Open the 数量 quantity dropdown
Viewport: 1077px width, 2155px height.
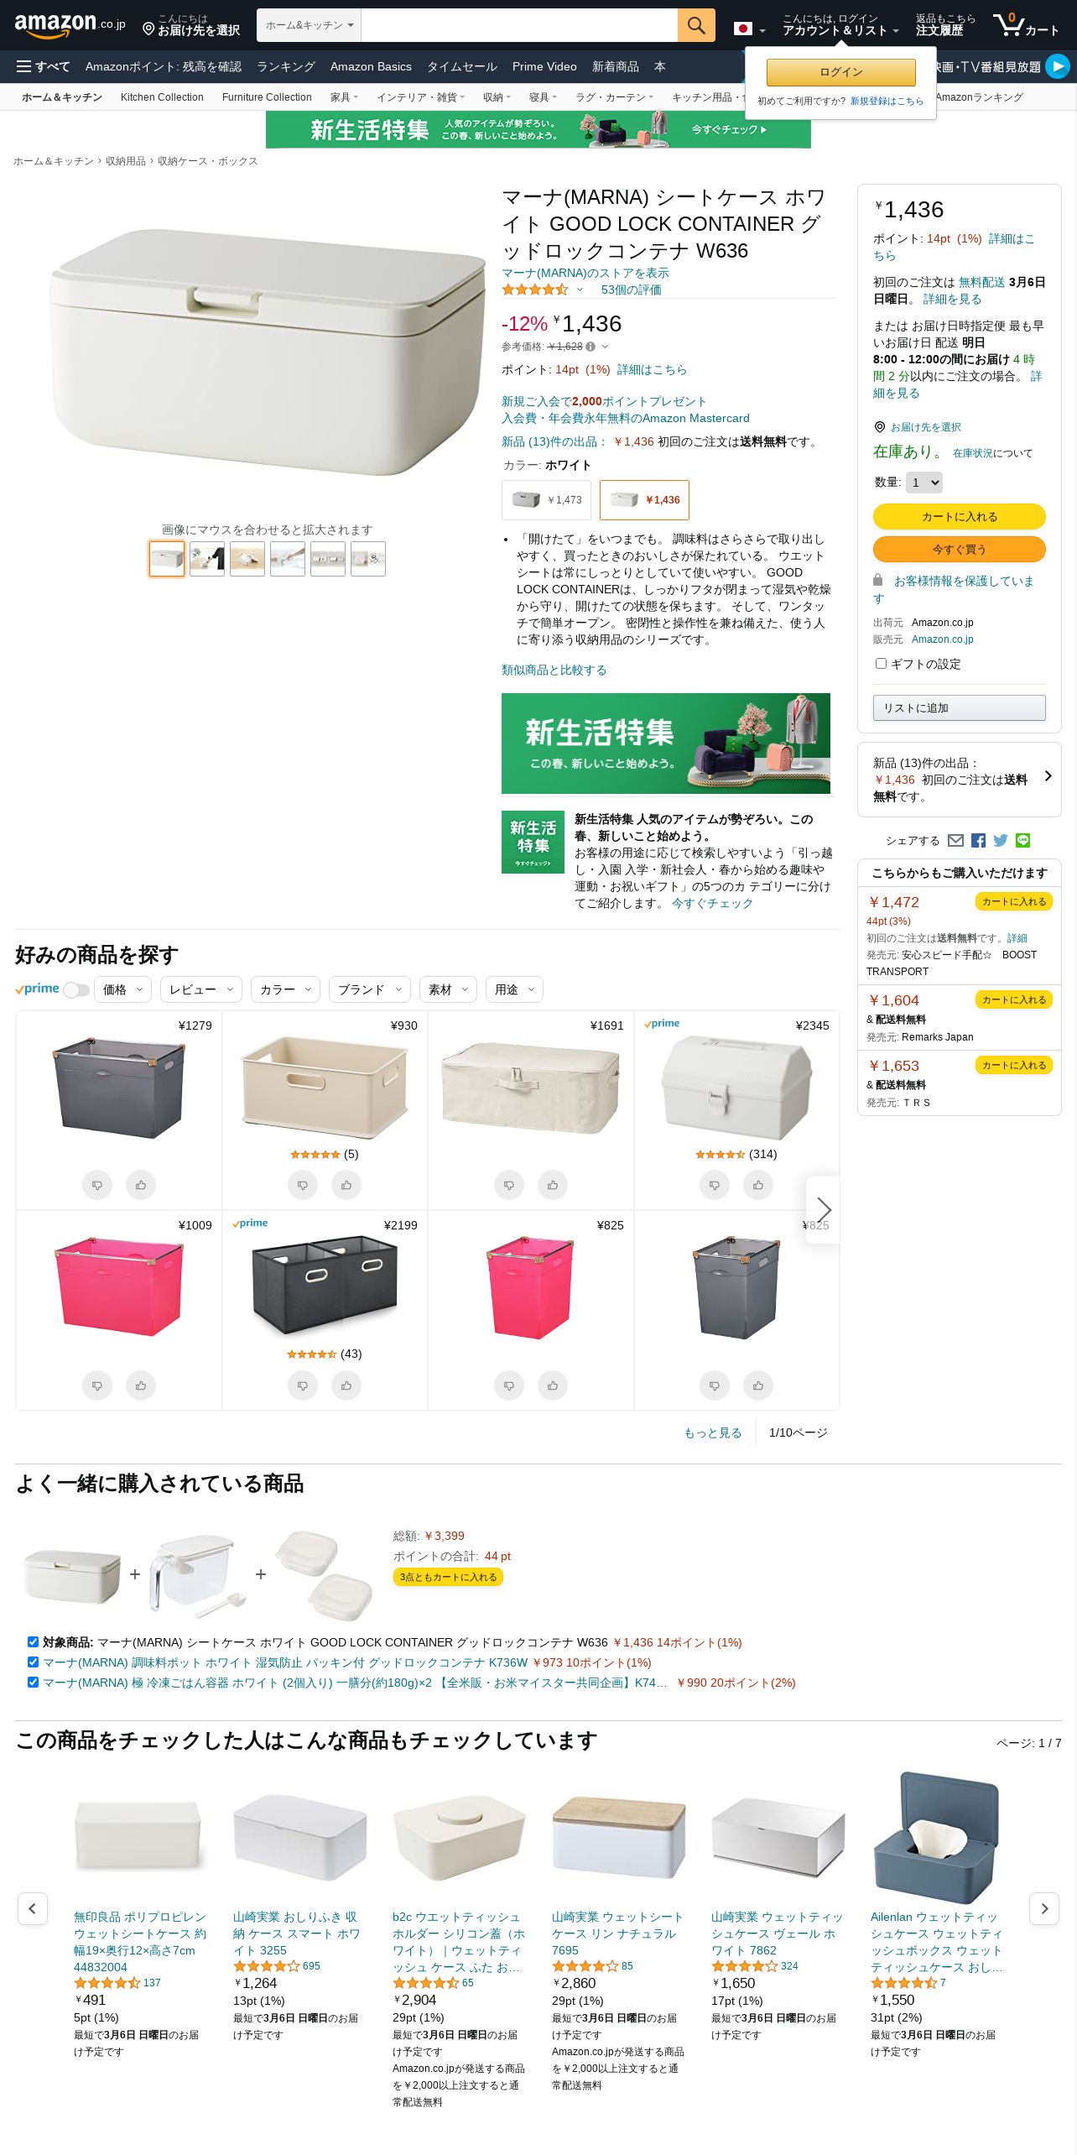click(x=924, y=483)
